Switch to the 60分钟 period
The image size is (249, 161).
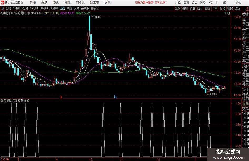click(x=54, y=8)
